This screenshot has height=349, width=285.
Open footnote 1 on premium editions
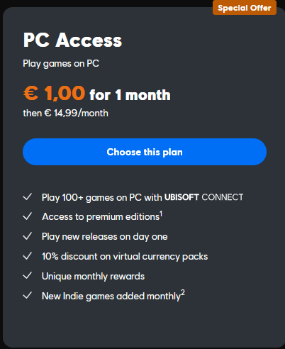coord(161,214)
